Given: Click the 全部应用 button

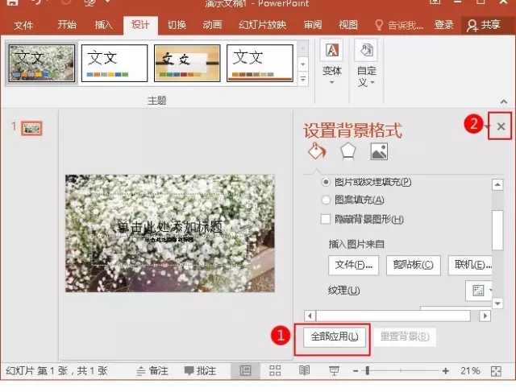Looking at the screenshot, I should coord(335,336).
